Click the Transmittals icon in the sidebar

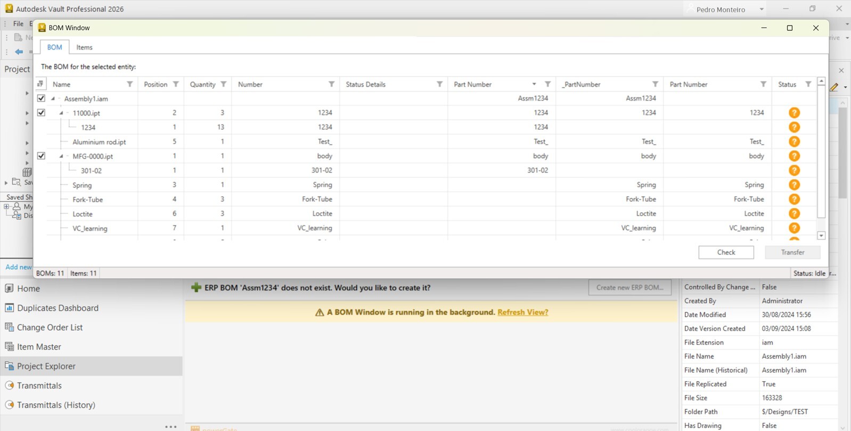click(9, 385)
